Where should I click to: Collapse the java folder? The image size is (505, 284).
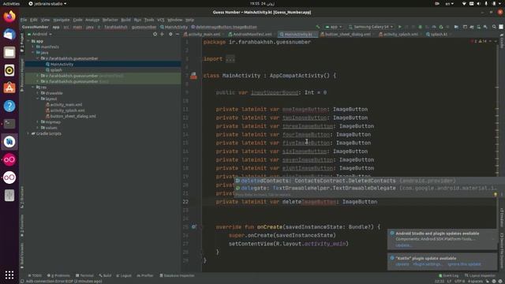[x=33, y=53]
